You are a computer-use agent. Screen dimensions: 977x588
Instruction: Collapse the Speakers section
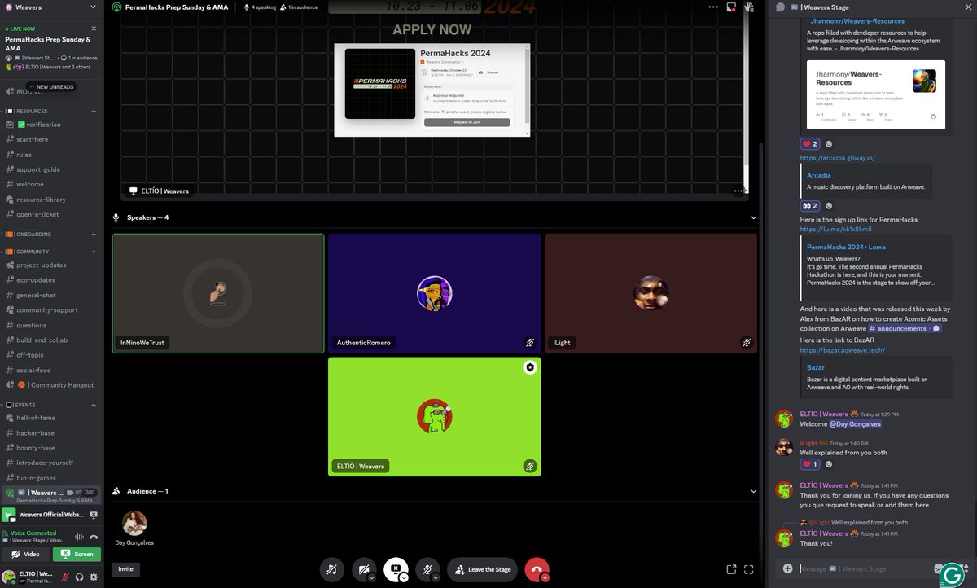753,217
